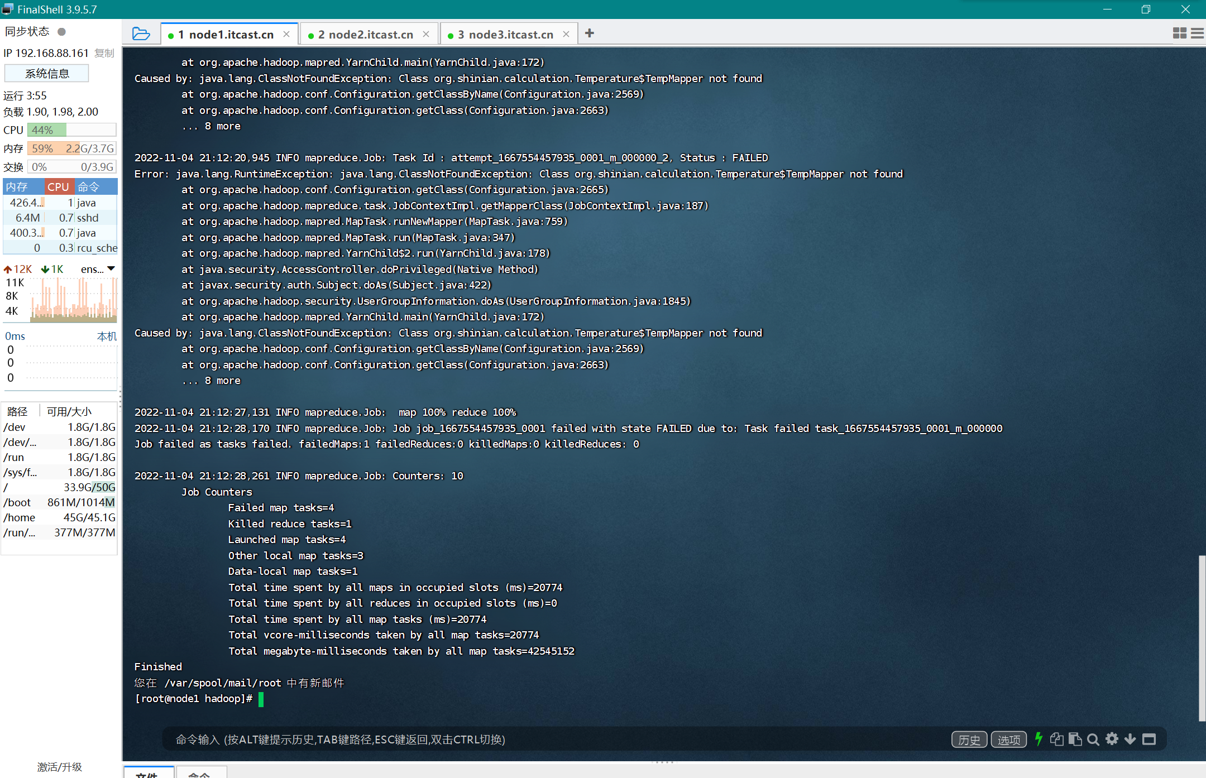This screenshot has height=778, width=1206.
Task: Switch to grid layout view icon
Action: click(1179, 33)
